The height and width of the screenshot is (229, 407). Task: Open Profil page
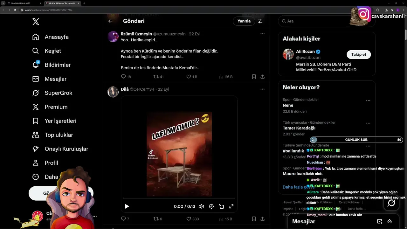(x=45, y=163)
